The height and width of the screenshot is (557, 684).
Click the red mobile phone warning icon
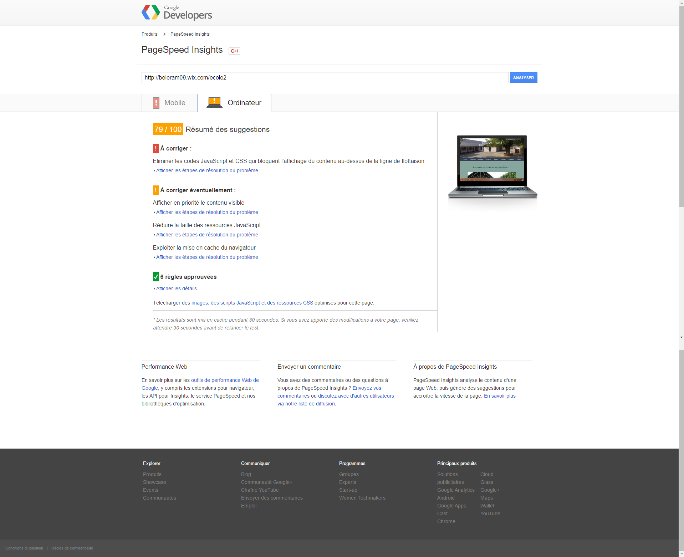click(156, 103)
